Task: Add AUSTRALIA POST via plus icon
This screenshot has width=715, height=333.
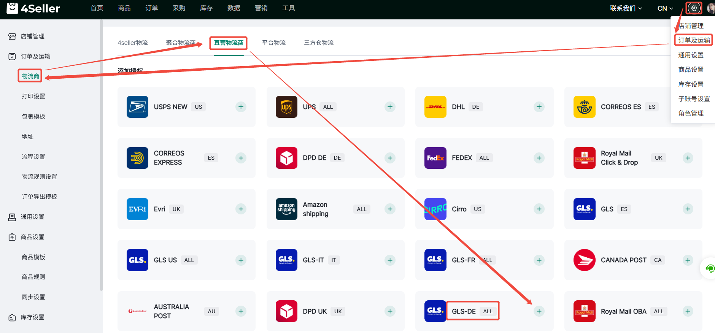Action: coord(241,311)
